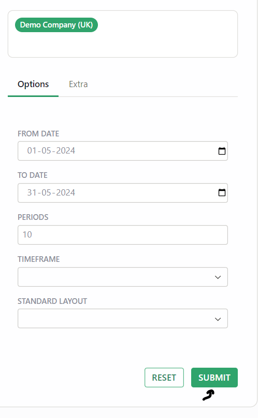
Task: Switch to the Options tab
Action: point(33,84)
